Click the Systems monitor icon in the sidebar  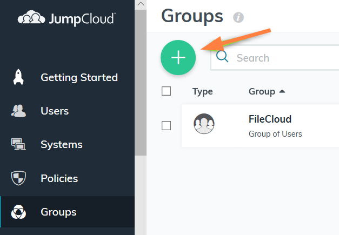[x=18, y=144]
